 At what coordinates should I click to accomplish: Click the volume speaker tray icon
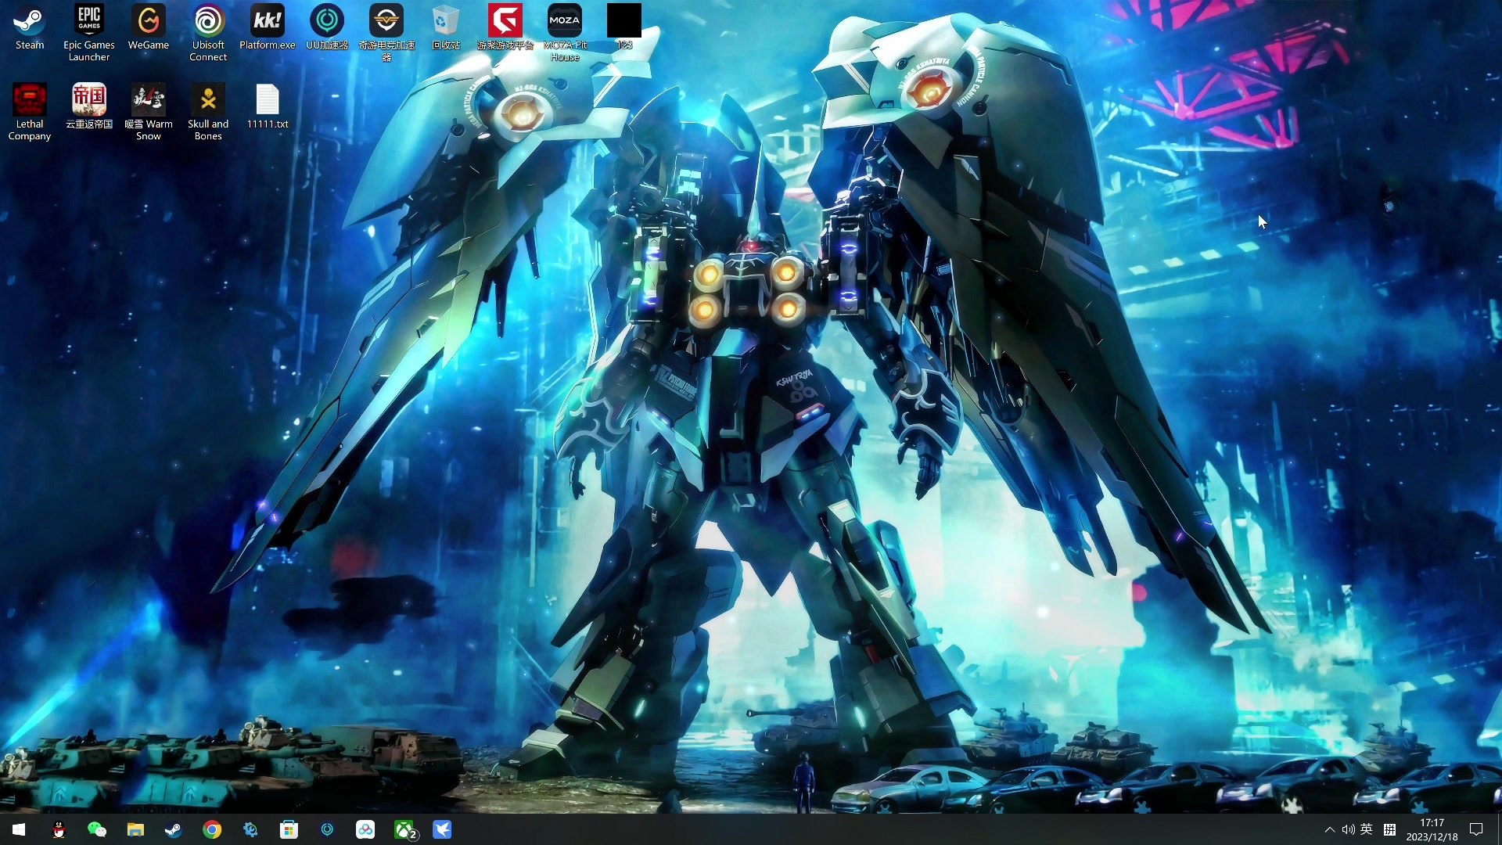1348,829
